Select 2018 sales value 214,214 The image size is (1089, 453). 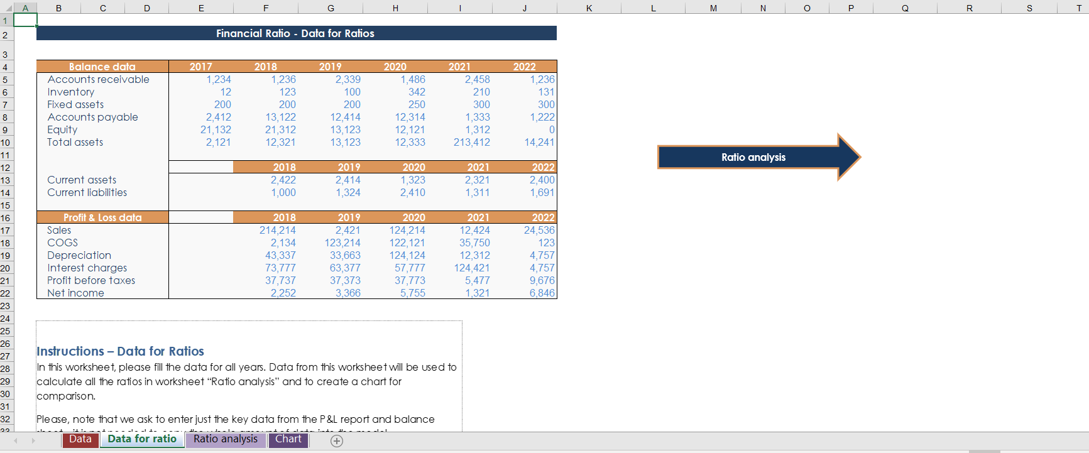[278, 230]
